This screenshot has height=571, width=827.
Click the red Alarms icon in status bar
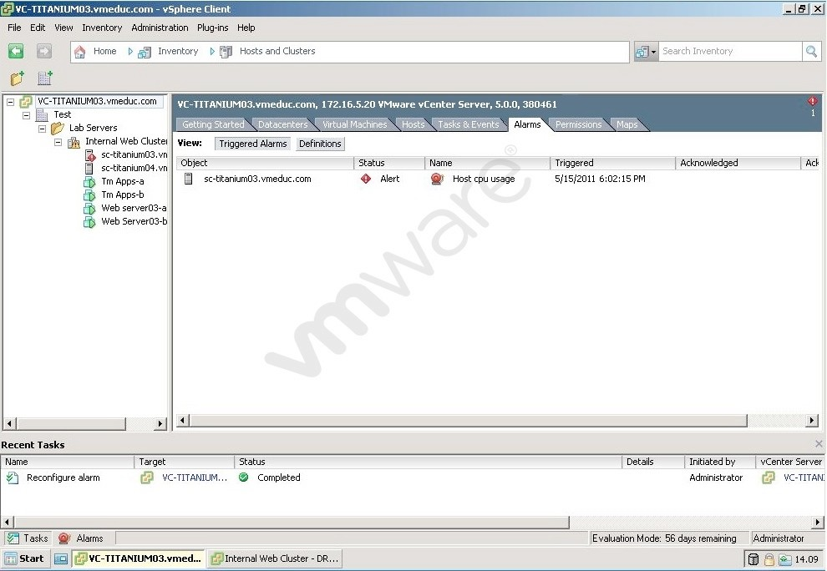[64, 538]
